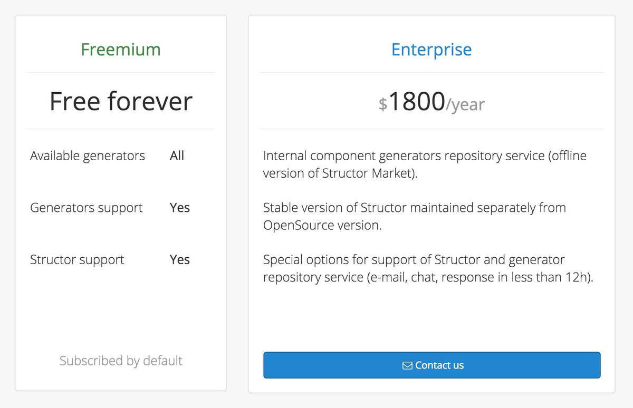Click the Stable version of Structor paragraph
Screen dimensions: 633x408
(x=415, y=216)
